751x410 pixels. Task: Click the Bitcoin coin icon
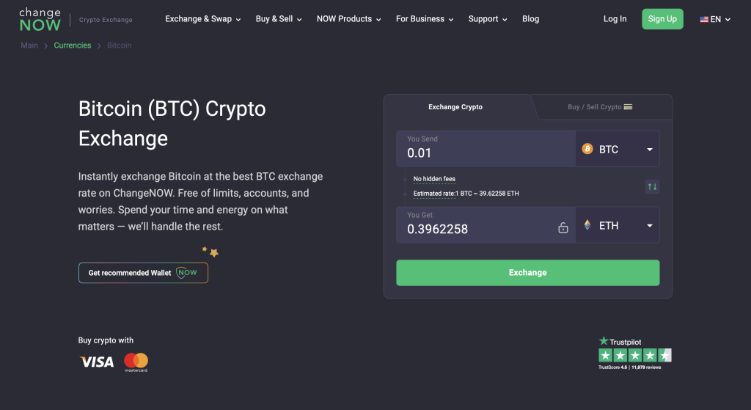[x=587, y=149]
